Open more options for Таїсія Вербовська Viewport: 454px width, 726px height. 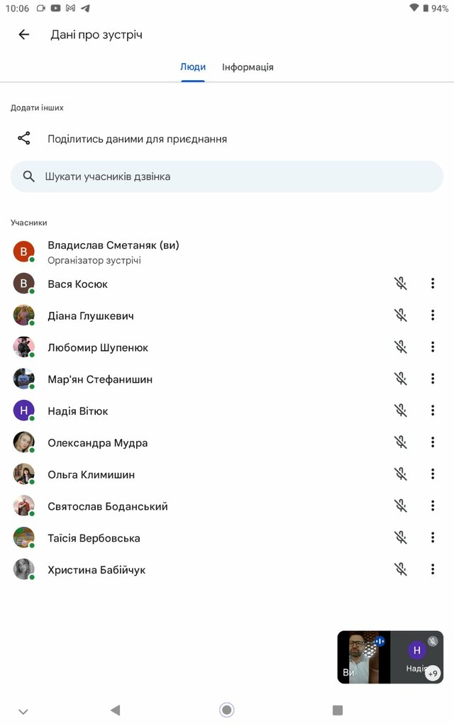[x=433, y=537]
